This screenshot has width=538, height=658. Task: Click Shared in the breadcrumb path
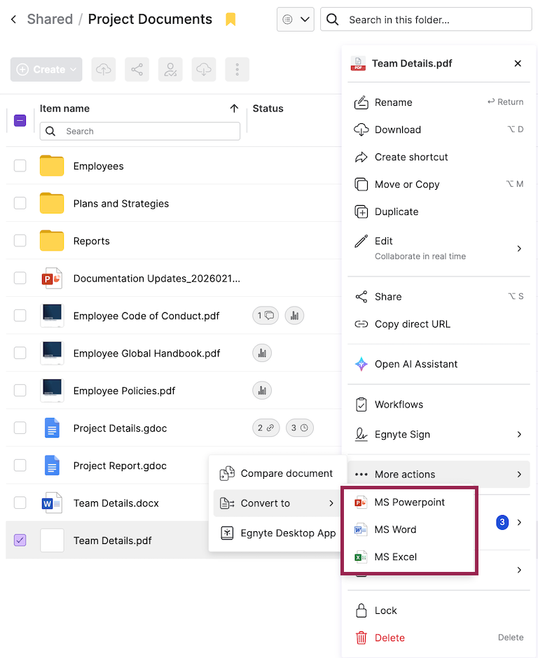coord(50,20)
